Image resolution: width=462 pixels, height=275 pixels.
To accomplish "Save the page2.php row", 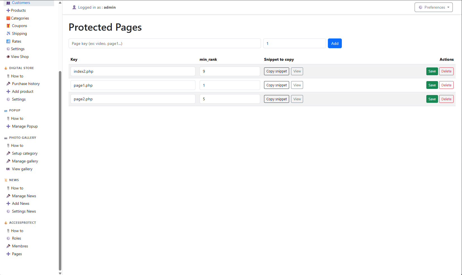I will [432, 99].
